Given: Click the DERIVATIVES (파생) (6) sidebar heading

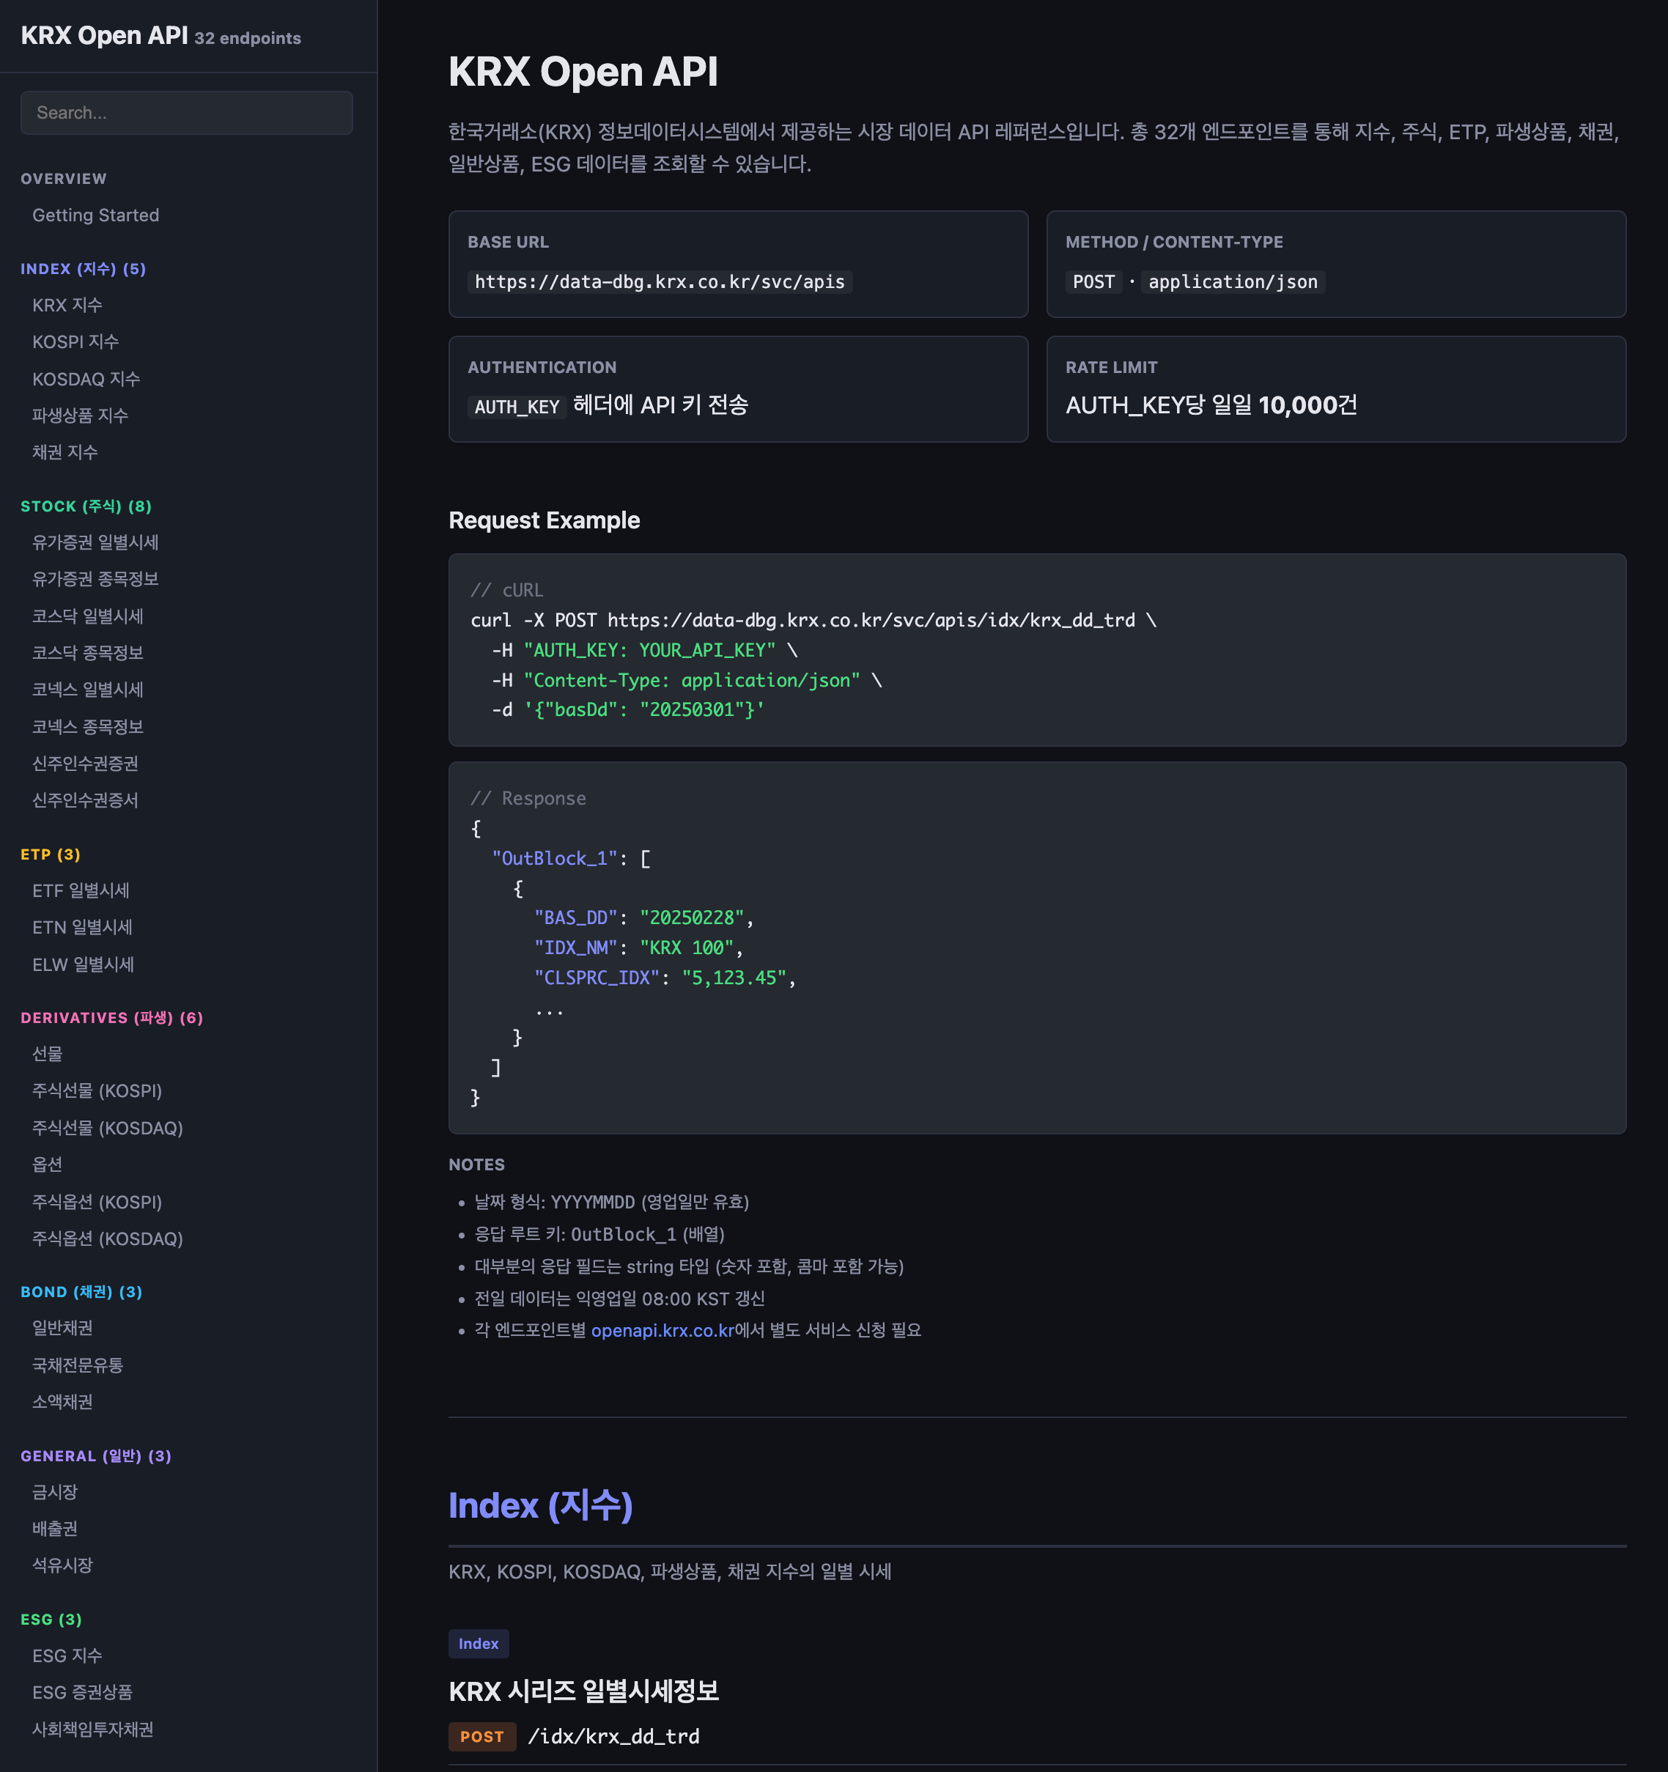Looking at the screenshot, I should pyautogui.click(x=111, y=1017).
